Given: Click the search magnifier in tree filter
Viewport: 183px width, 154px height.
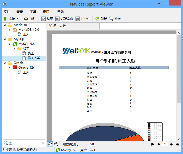Looking at the screenshot, I should [x=6, y=143].
